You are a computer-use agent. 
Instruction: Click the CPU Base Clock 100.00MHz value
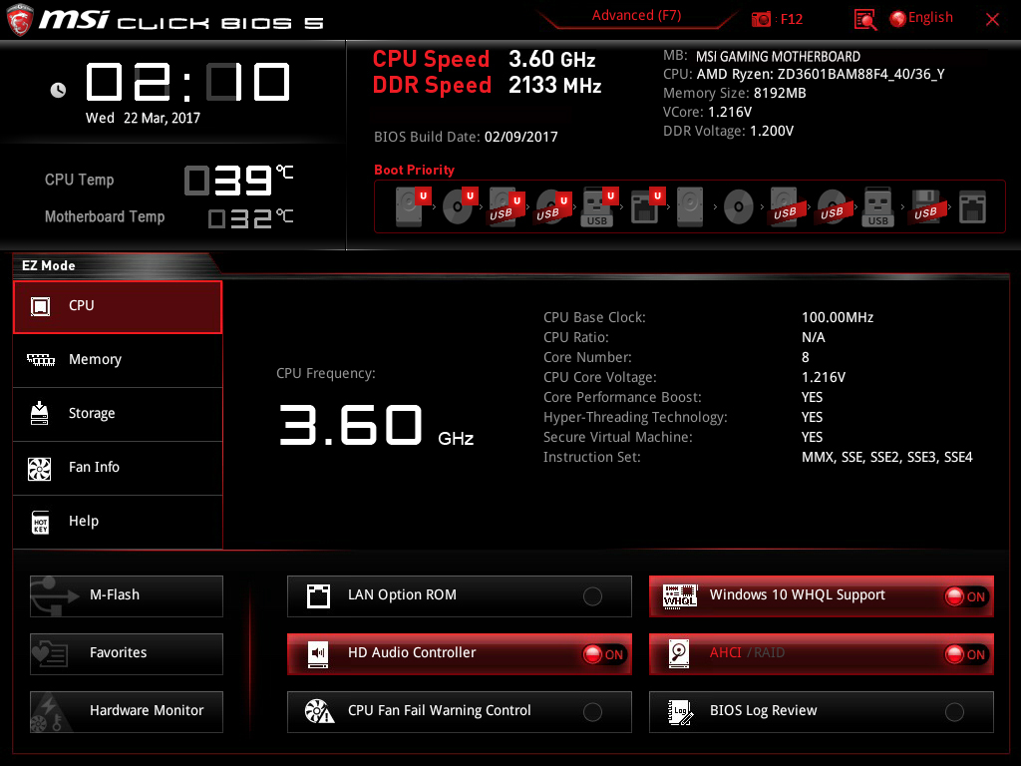click(838, 317)
